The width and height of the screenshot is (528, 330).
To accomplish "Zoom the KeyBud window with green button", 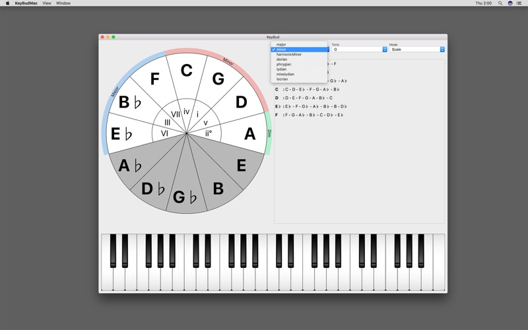I will (x=114, y=37).
